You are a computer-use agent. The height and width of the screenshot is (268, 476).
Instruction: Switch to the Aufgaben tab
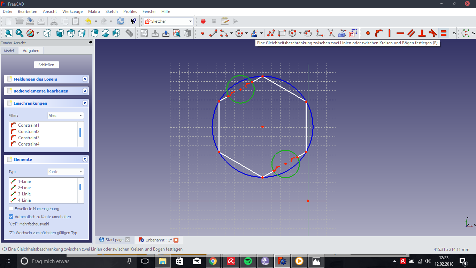31,51
